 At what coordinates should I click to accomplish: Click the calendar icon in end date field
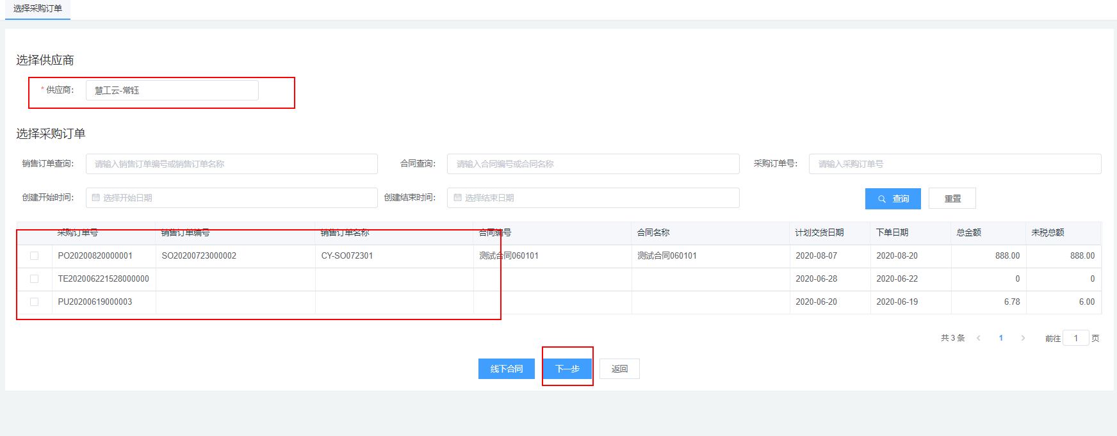click(457, 198)
